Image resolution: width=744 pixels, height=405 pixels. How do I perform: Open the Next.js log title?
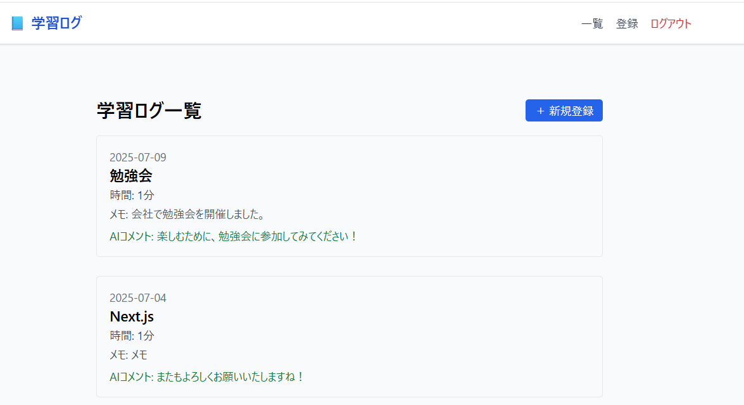pyautogui.click(x=132, y=316)
